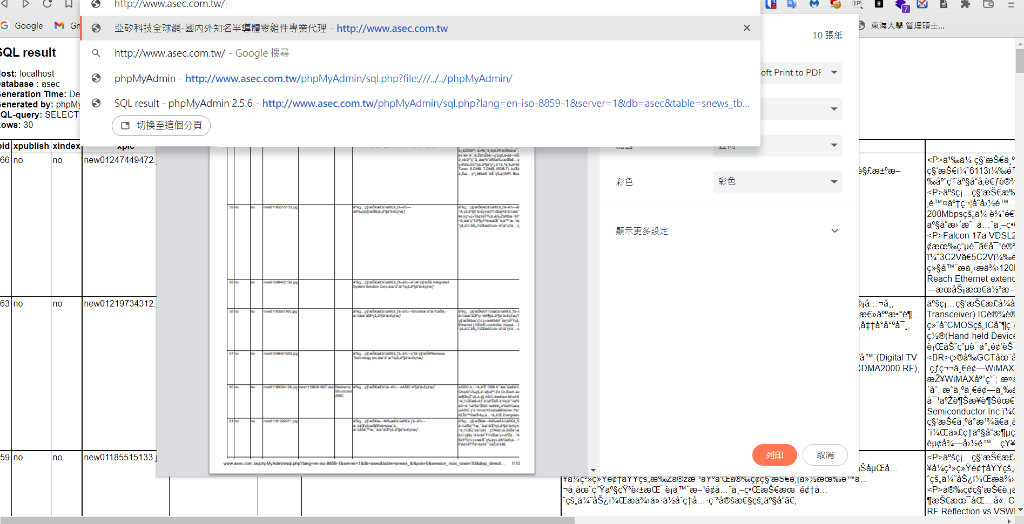Click the SQL result heading
The height and width of the screenshot is (524, 1024).
[x=28, y=52]
